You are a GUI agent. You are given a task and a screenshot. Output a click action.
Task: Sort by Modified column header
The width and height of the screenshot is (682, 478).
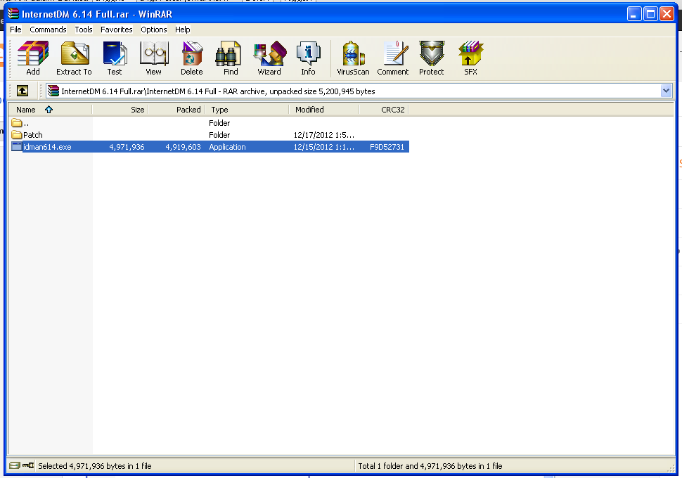[324, 110]
